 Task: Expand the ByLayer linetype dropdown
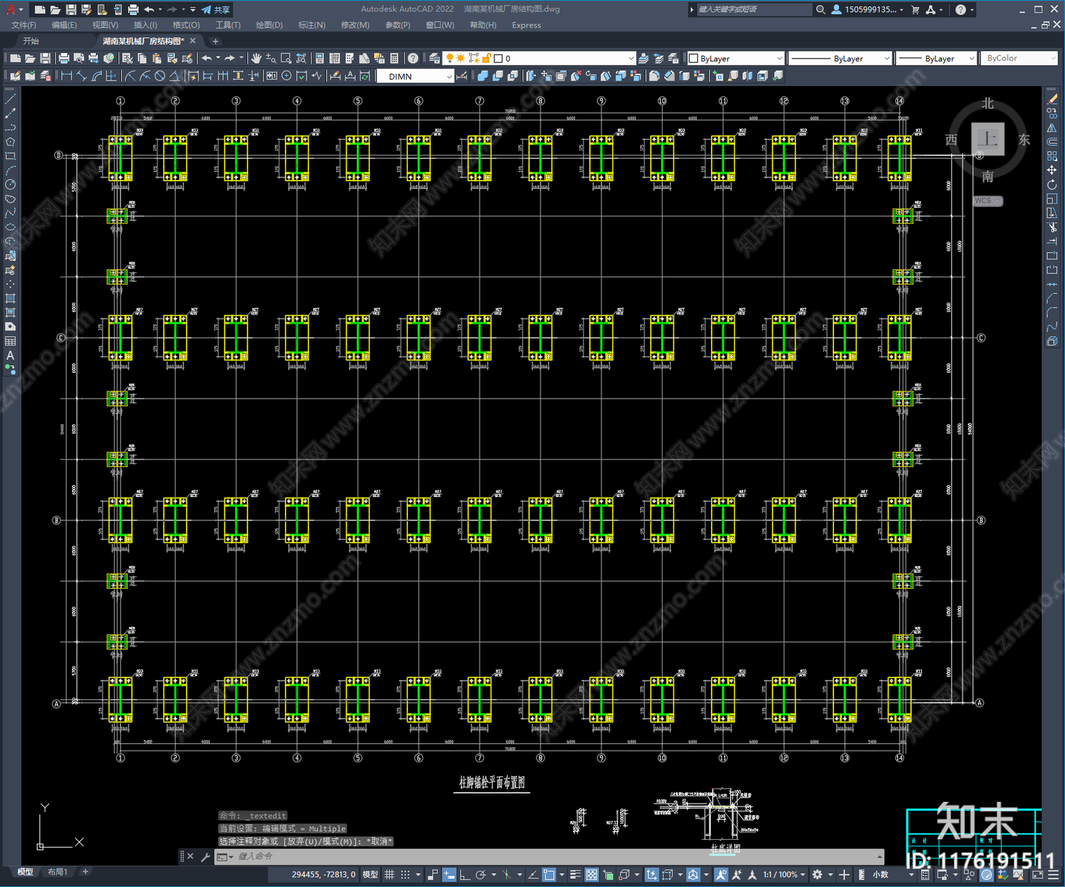(839, 59)
